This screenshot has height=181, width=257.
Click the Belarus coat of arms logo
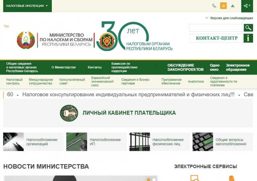26,40
